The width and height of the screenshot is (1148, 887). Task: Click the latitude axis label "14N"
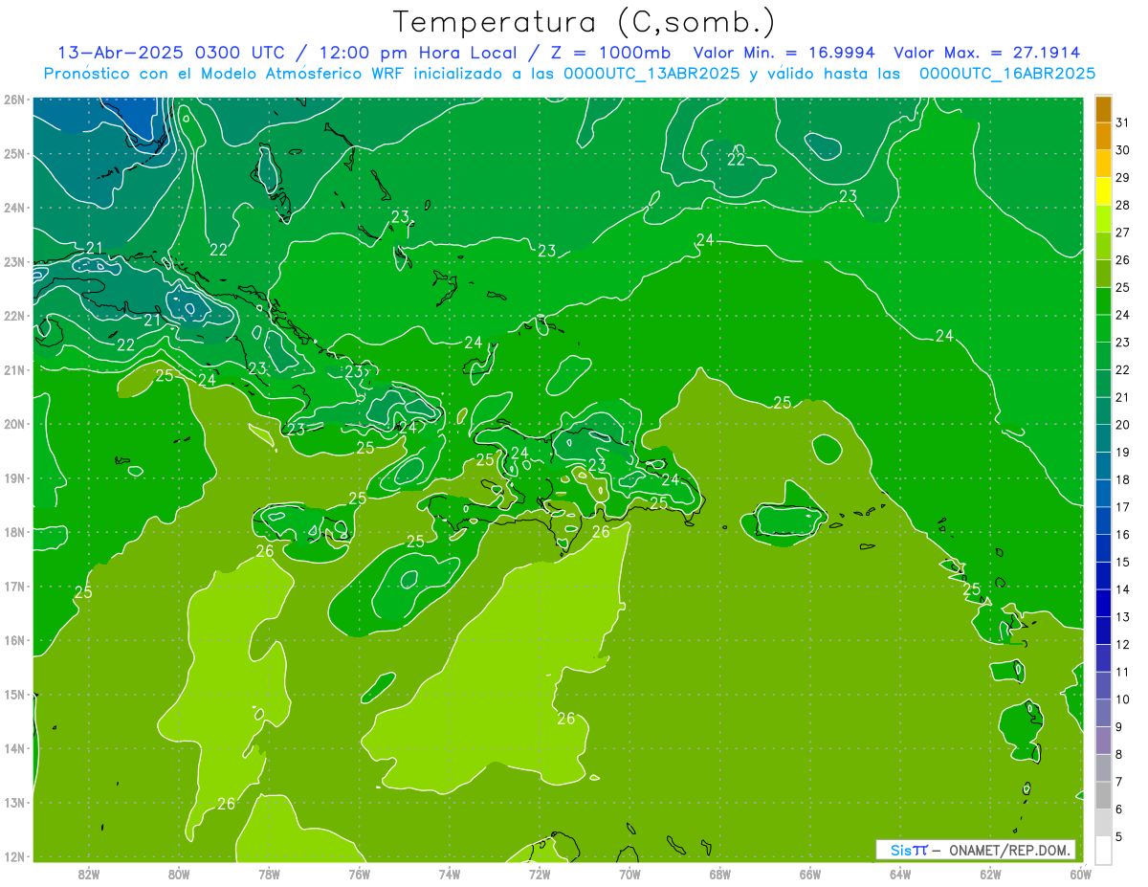(x=14, y=748)
